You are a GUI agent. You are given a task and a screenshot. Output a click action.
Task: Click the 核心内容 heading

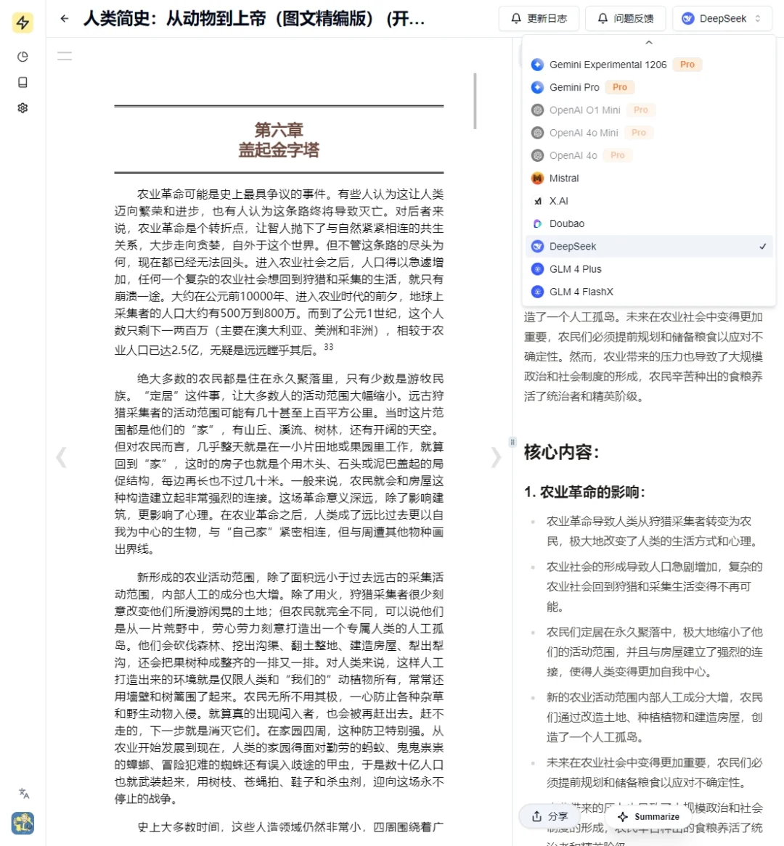pyautogui.click(x=562, y=452)
